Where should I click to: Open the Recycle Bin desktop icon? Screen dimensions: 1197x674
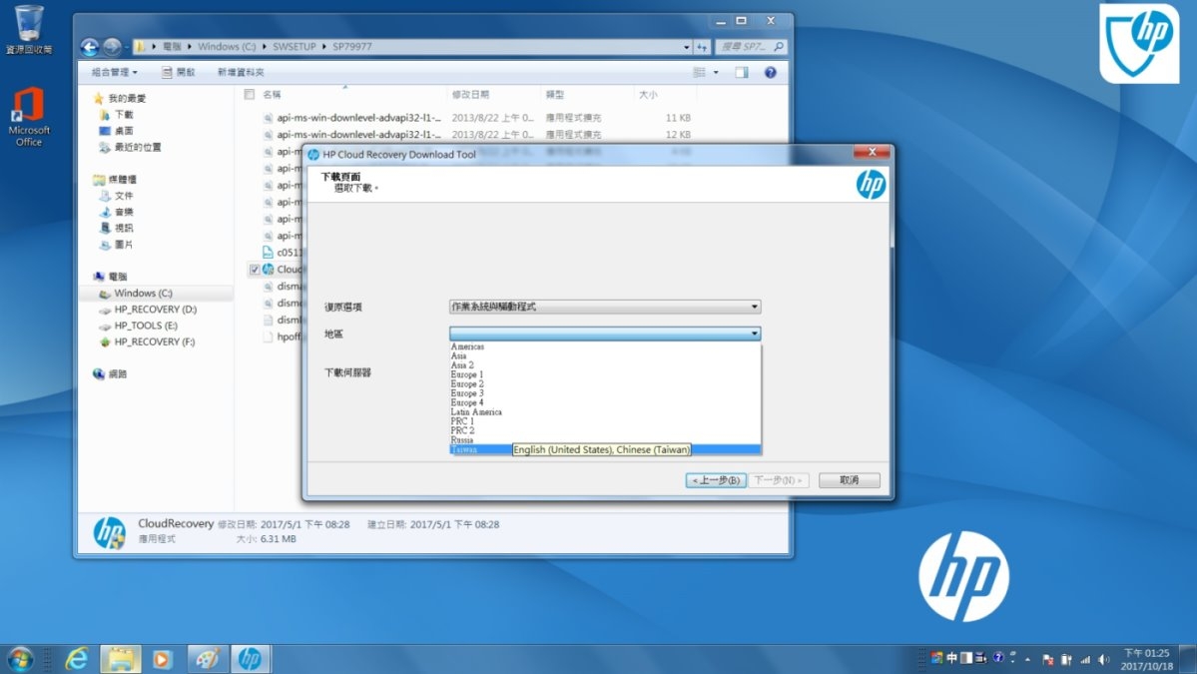point(29,29)
